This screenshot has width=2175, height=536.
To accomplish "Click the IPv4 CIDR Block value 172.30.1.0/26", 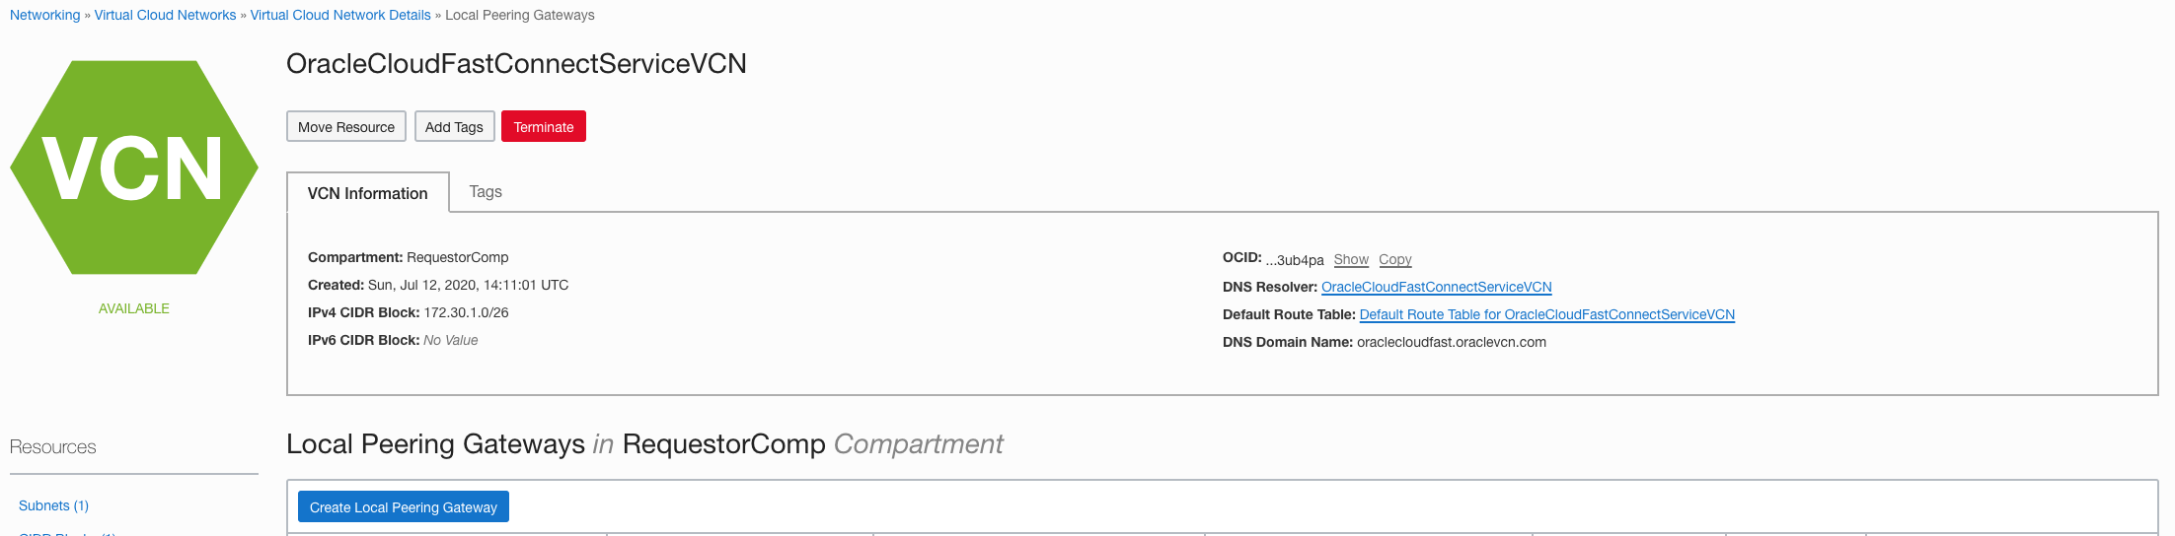I will click(x=466, y=312).
